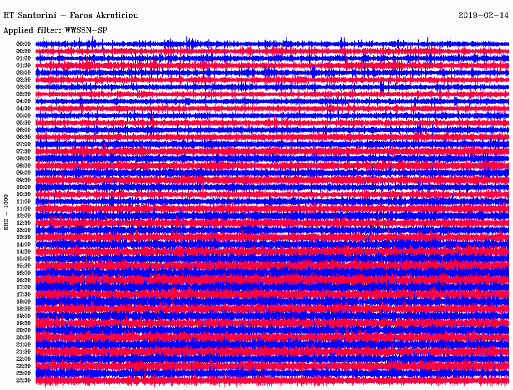Viewport: 513px width, 390px height.
Task: Select the 17:00 time label
Action: point(24,287)
